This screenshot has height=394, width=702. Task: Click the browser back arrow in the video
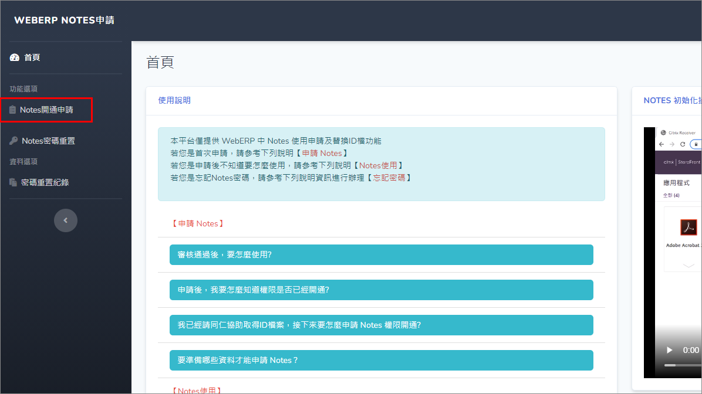662,144
